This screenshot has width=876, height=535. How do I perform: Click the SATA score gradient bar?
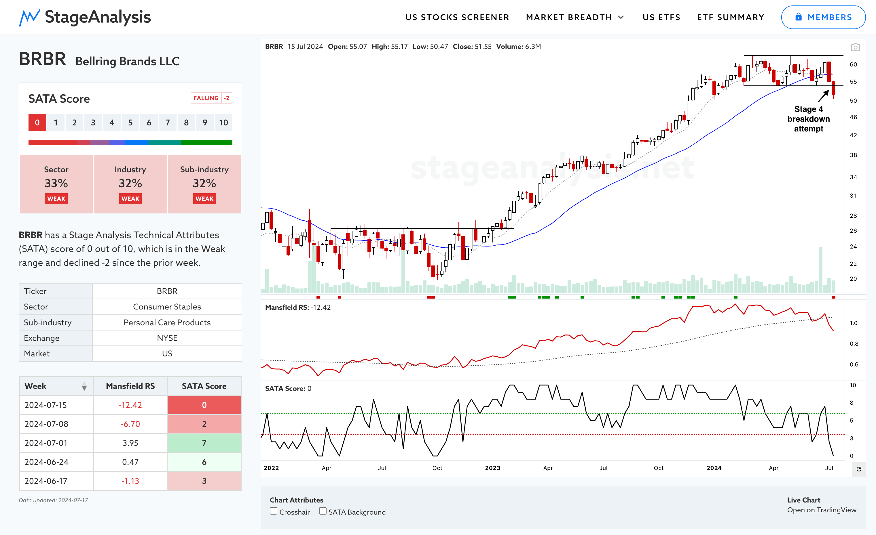(x=130, y=143)
